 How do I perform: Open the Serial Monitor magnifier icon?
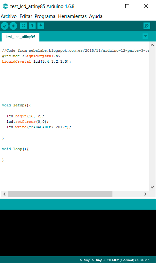tap(147, 26)
